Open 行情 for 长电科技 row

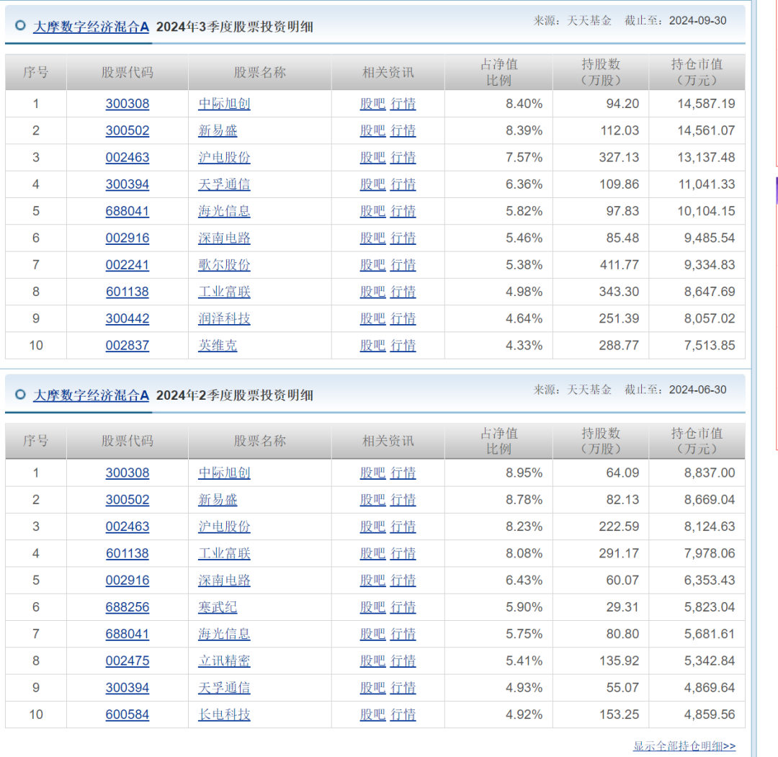tap(403, 714)
